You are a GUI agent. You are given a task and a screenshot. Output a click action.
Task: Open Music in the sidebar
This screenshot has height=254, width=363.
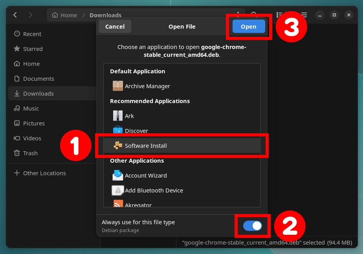point(52,109)
